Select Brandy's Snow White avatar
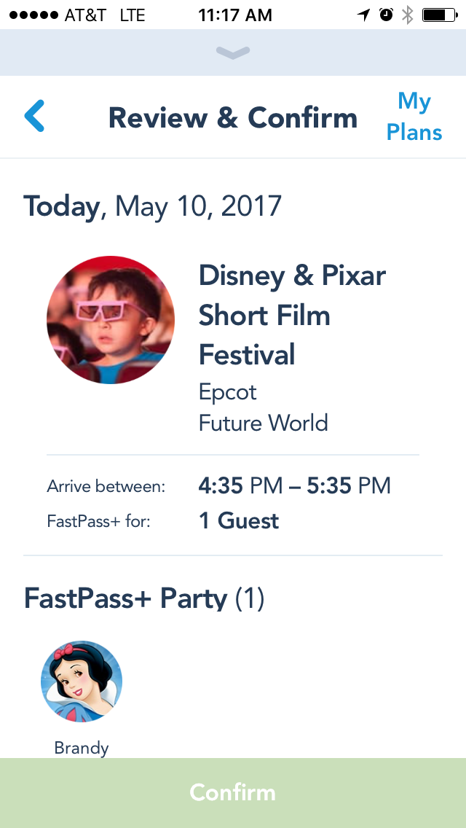 (x=82, y=681)
